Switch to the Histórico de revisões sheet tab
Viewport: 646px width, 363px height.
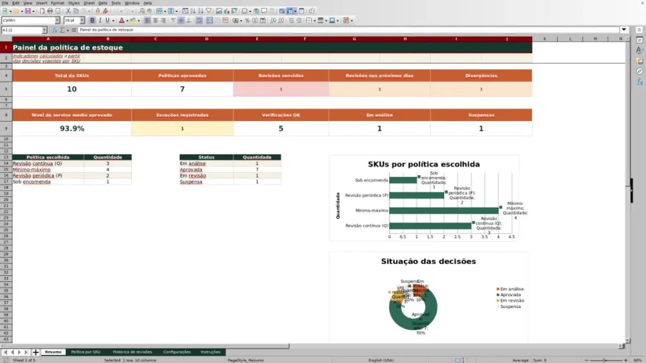pyautogui.click(x=132, y=352)
